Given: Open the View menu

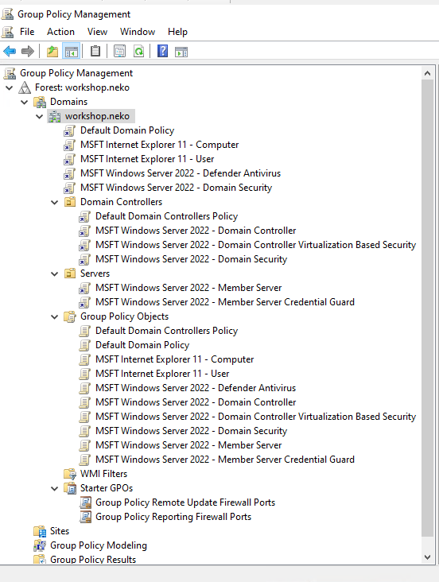Looking at the screenshot, I should [97, 32].
